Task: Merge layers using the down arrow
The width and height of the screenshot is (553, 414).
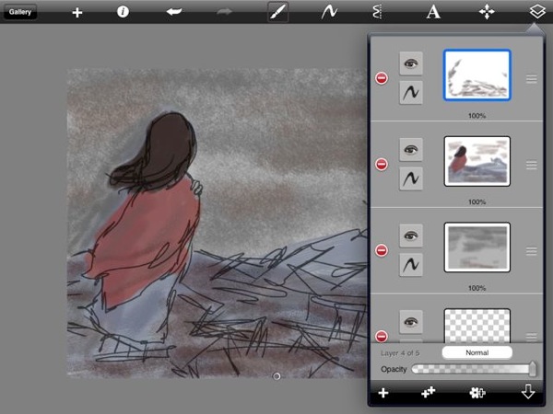Action: 528,393
